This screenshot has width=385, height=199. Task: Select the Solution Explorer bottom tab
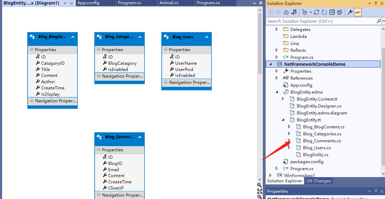pyautogui.click(x=285, y=181)
